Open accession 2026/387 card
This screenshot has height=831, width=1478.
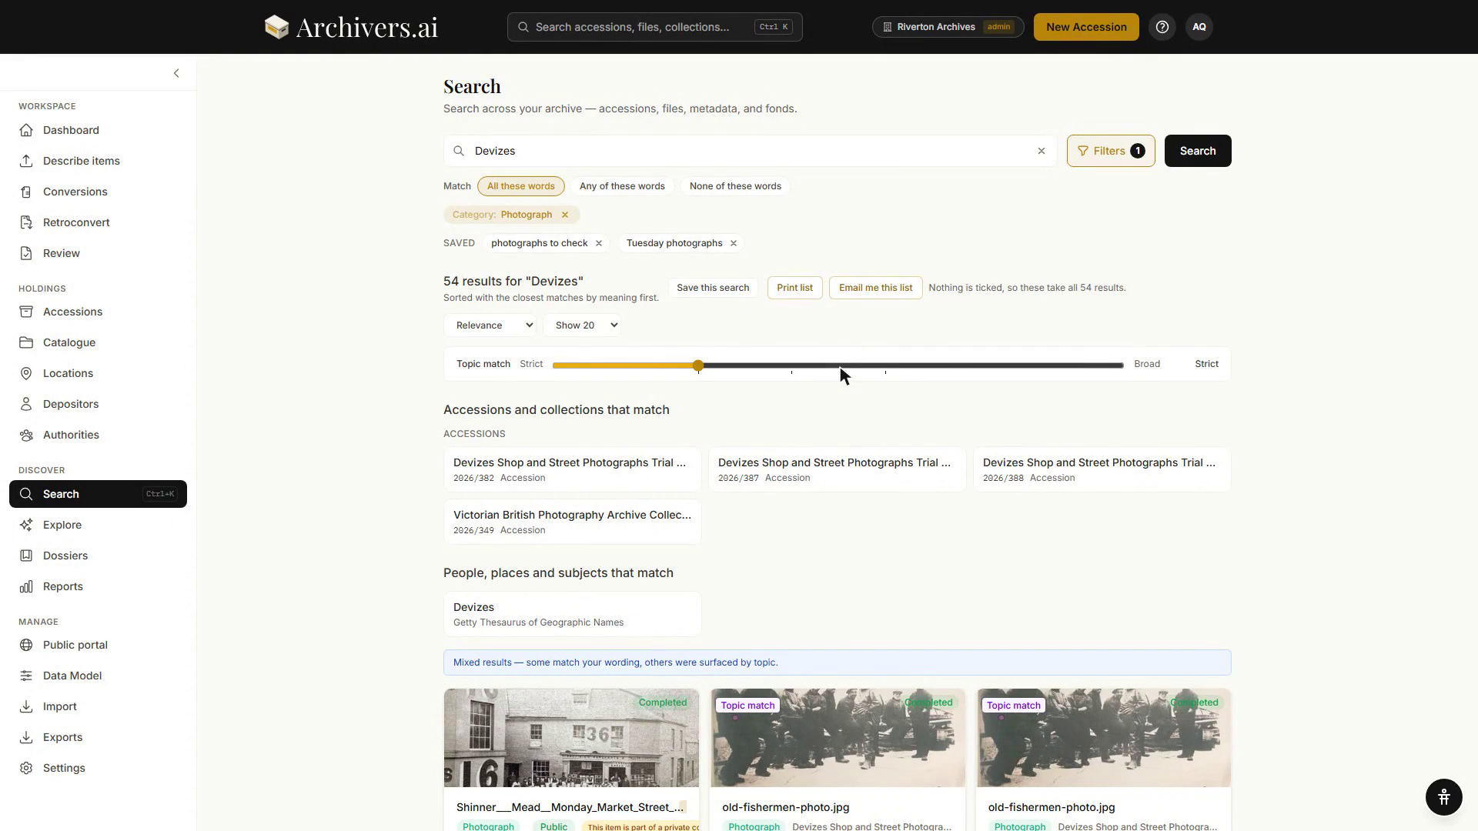837,469
